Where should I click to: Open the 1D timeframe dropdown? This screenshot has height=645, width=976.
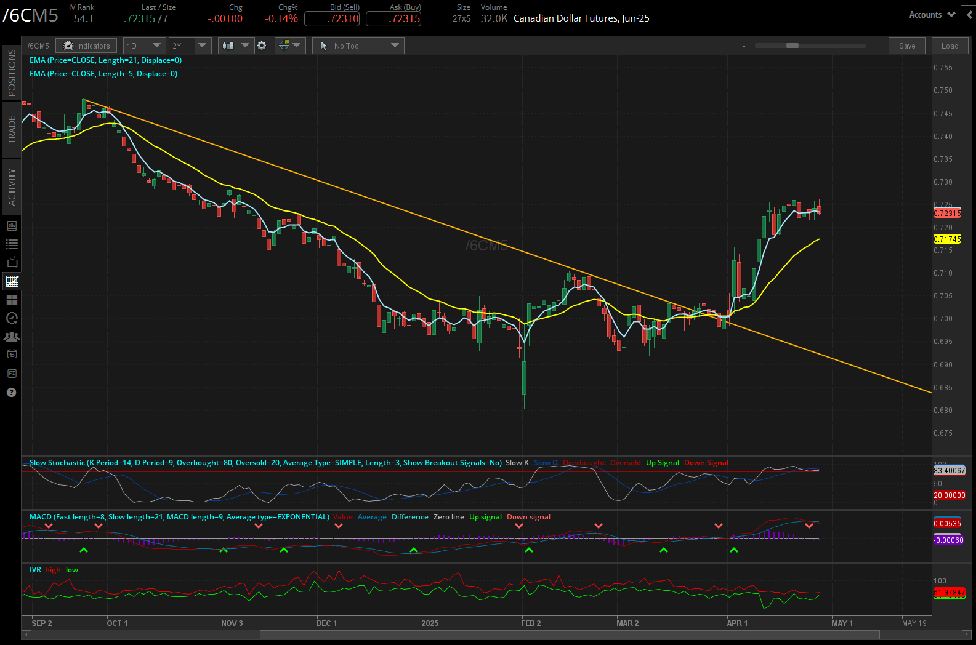pos(144,46)
